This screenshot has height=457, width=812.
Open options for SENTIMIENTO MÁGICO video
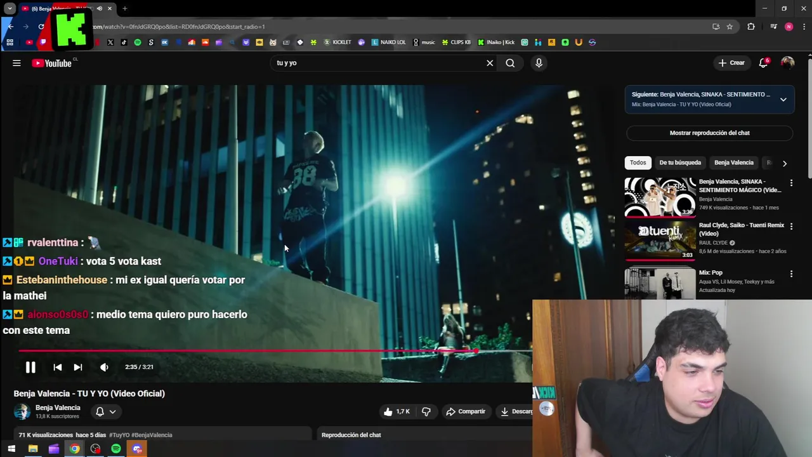coord(791,183)
